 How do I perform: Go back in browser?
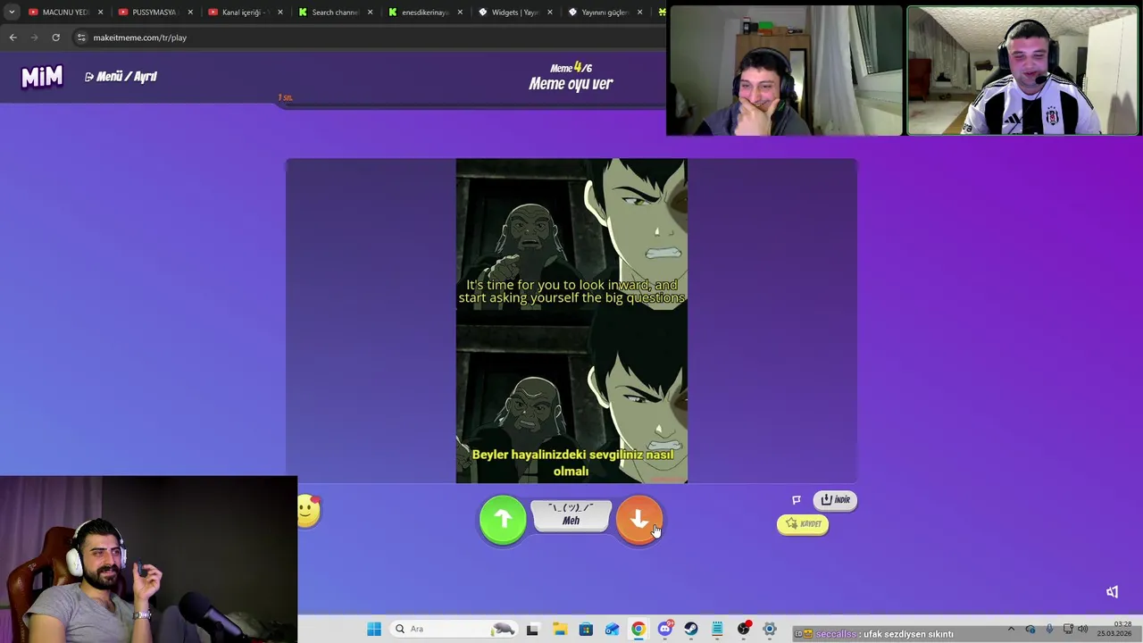click(x=13, y=38)
